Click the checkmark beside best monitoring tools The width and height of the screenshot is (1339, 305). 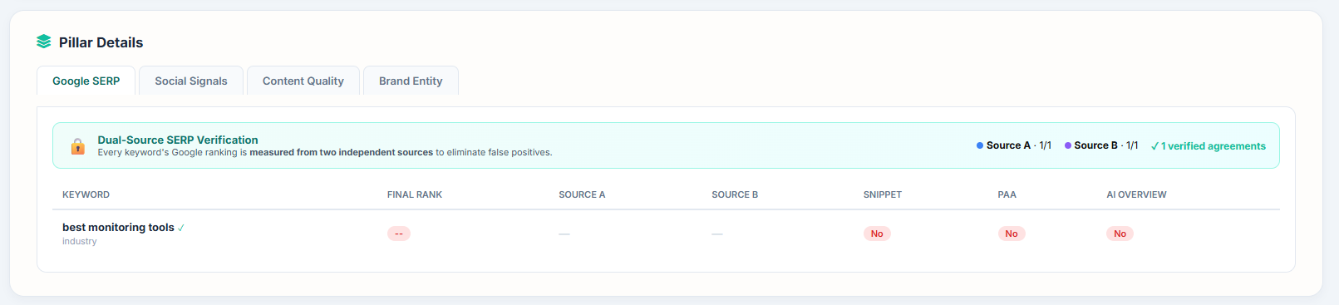point(181,228)
